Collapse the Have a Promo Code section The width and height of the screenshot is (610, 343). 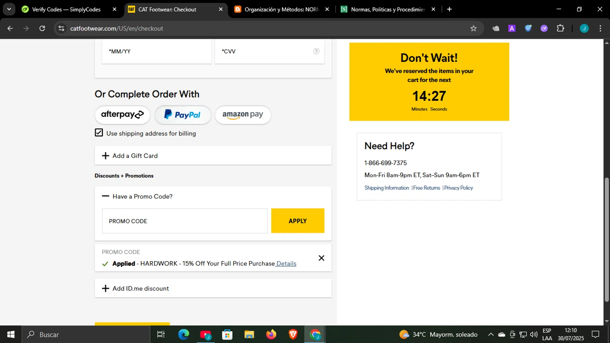(x=213, y=196)
